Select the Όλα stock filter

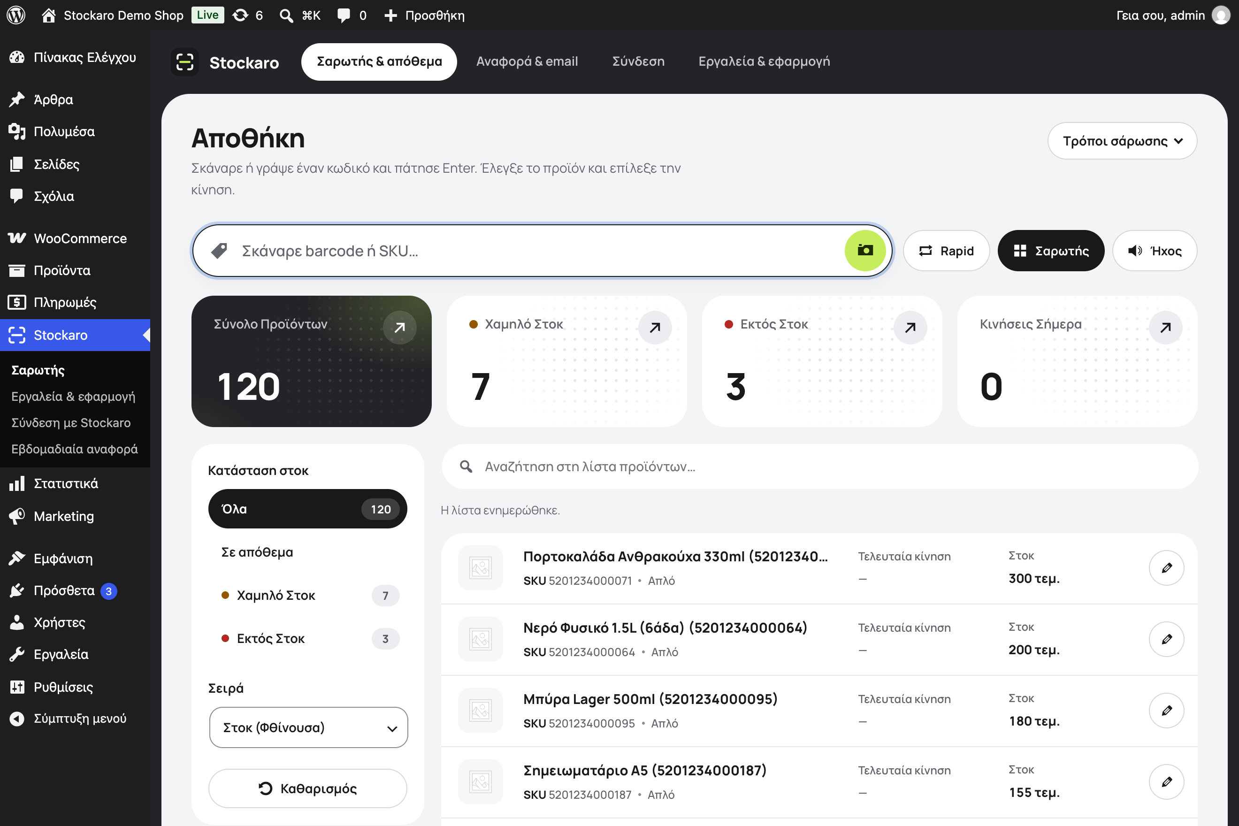308,509
